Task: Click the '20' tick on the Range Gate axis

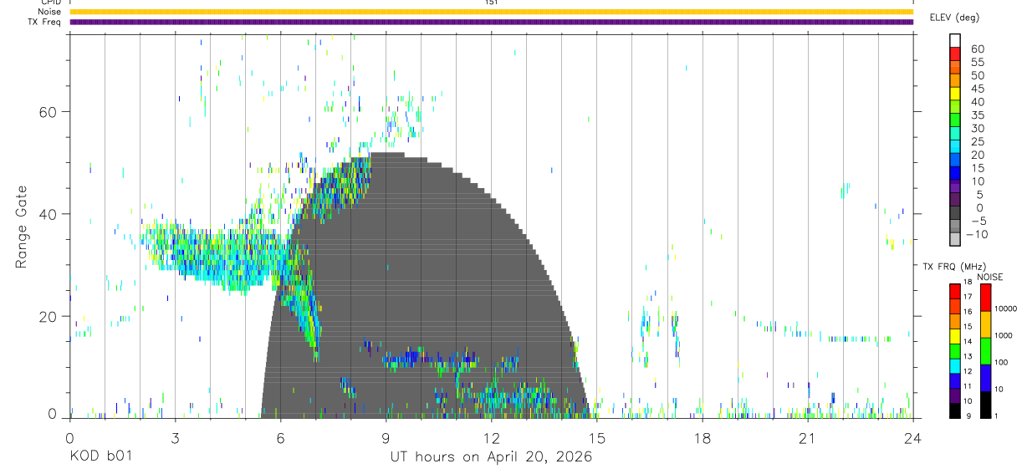Action: click(x=49, y=317)
